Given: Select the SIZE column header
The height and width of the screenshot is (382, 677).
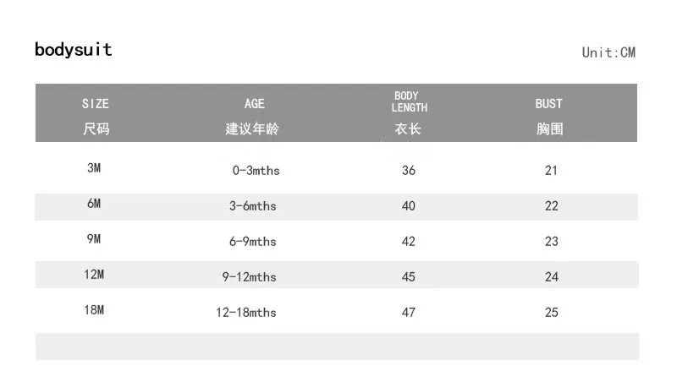Looking at the screenshot, I should pyautogui.click(x=96, y=116).
